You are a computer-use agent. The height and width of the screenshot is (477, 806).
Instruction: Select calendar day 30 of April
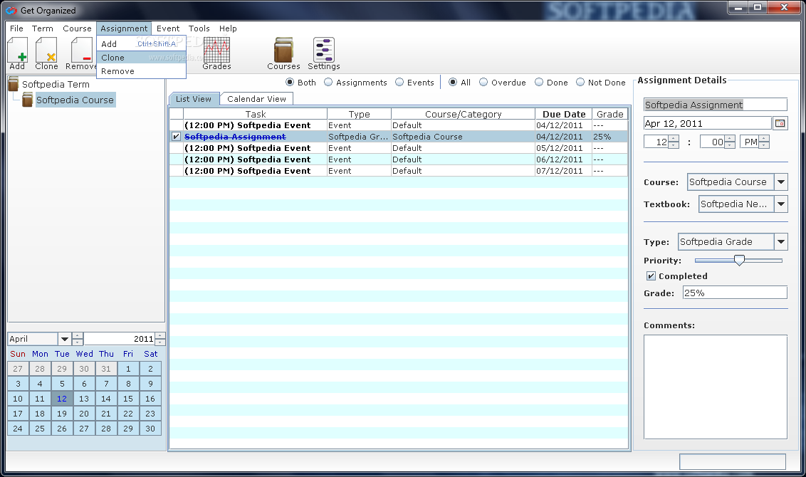pyautogui.click(x=150, y=428)
